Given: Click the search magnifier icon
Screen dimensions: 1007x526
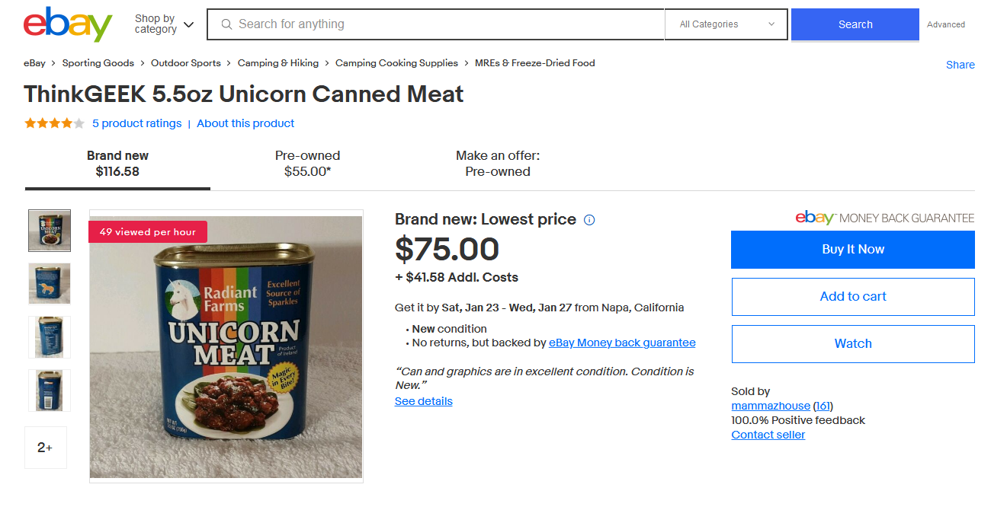Looking at the screenshot, I should (x=226, y=24).
